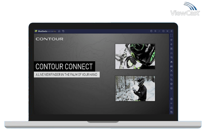
Task: Collapse the BlueStacks side toolbar
Action: point(171,31)
